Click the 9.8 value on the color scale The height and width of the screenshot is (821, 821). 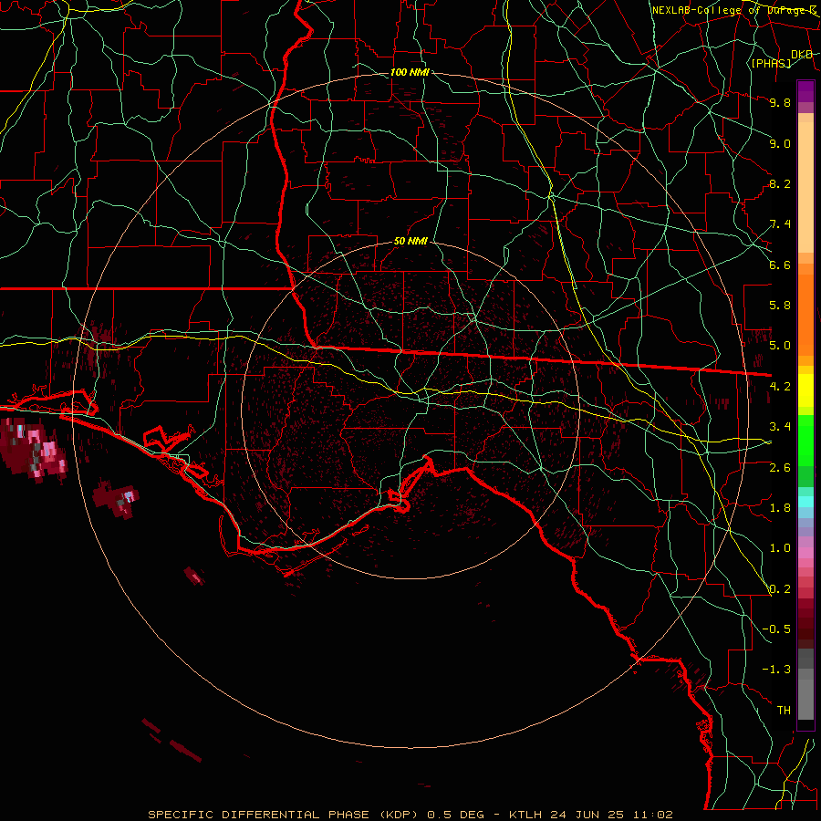[780, 102]
